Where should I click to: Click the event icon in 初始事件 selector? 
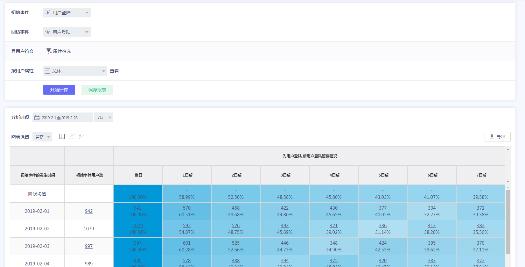click(x=48, y=12)
